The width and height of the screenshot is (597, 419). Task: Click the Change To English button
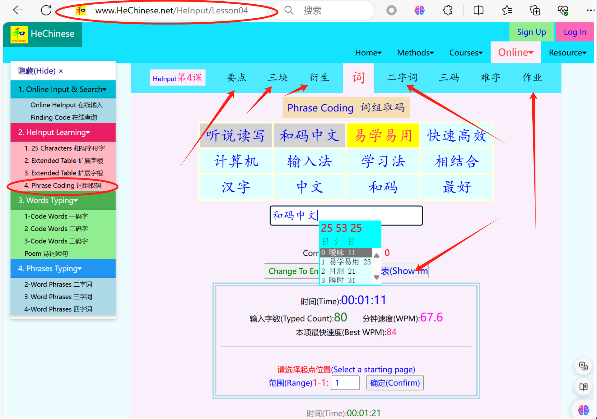(292, 271)
